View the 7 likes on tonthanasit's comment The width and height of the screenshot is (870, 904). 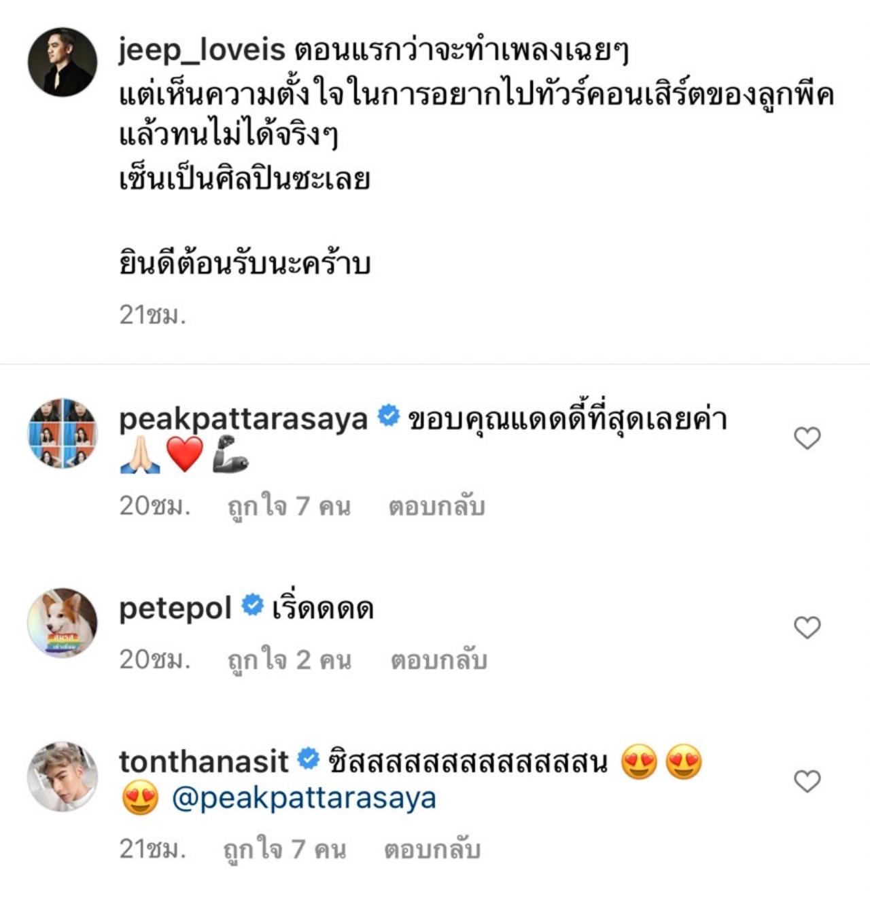coord(285,850)
